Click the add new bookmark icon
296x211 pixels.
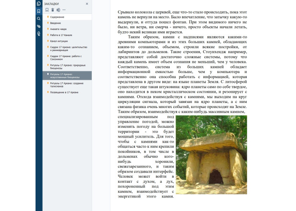[47, 10]
